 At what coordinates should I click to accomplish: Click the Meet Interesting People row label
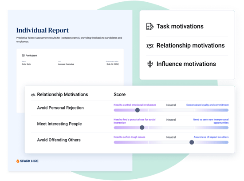tap(59, 124)
